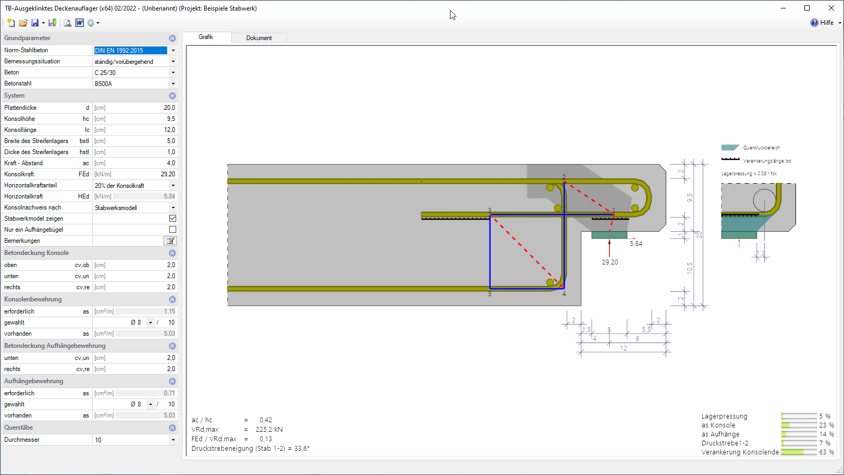
Task: Save the current file
Action: [x=35, y=23]
